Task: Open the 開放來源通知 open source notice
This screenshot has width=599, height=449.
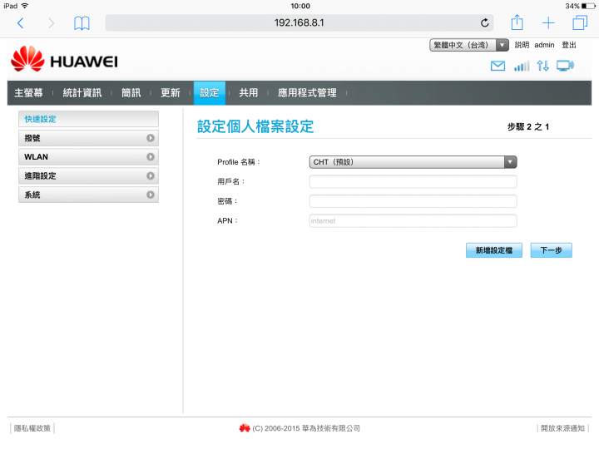Action: [562, 428]
